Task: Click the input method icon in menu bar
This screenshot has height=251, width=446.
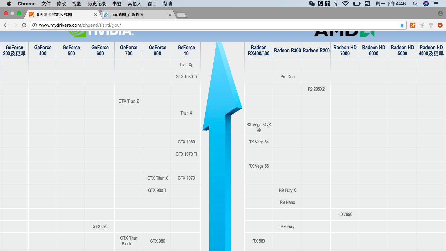Action: point(327,4)
